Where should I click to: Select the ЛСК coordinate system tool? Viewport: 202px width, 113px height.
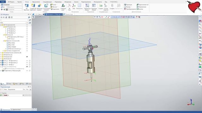pyautogui.click(x=74, y=7)
